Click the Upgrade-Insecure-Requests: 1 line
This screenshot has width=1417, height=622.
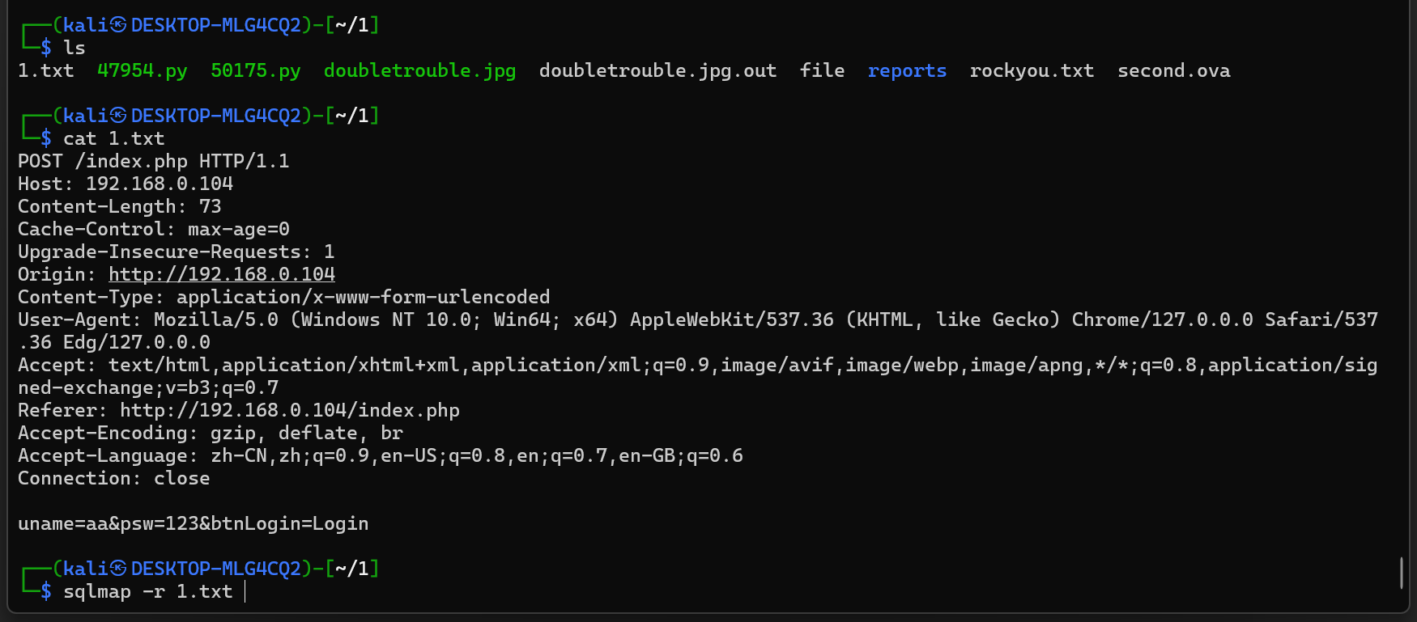pos(177,252)
